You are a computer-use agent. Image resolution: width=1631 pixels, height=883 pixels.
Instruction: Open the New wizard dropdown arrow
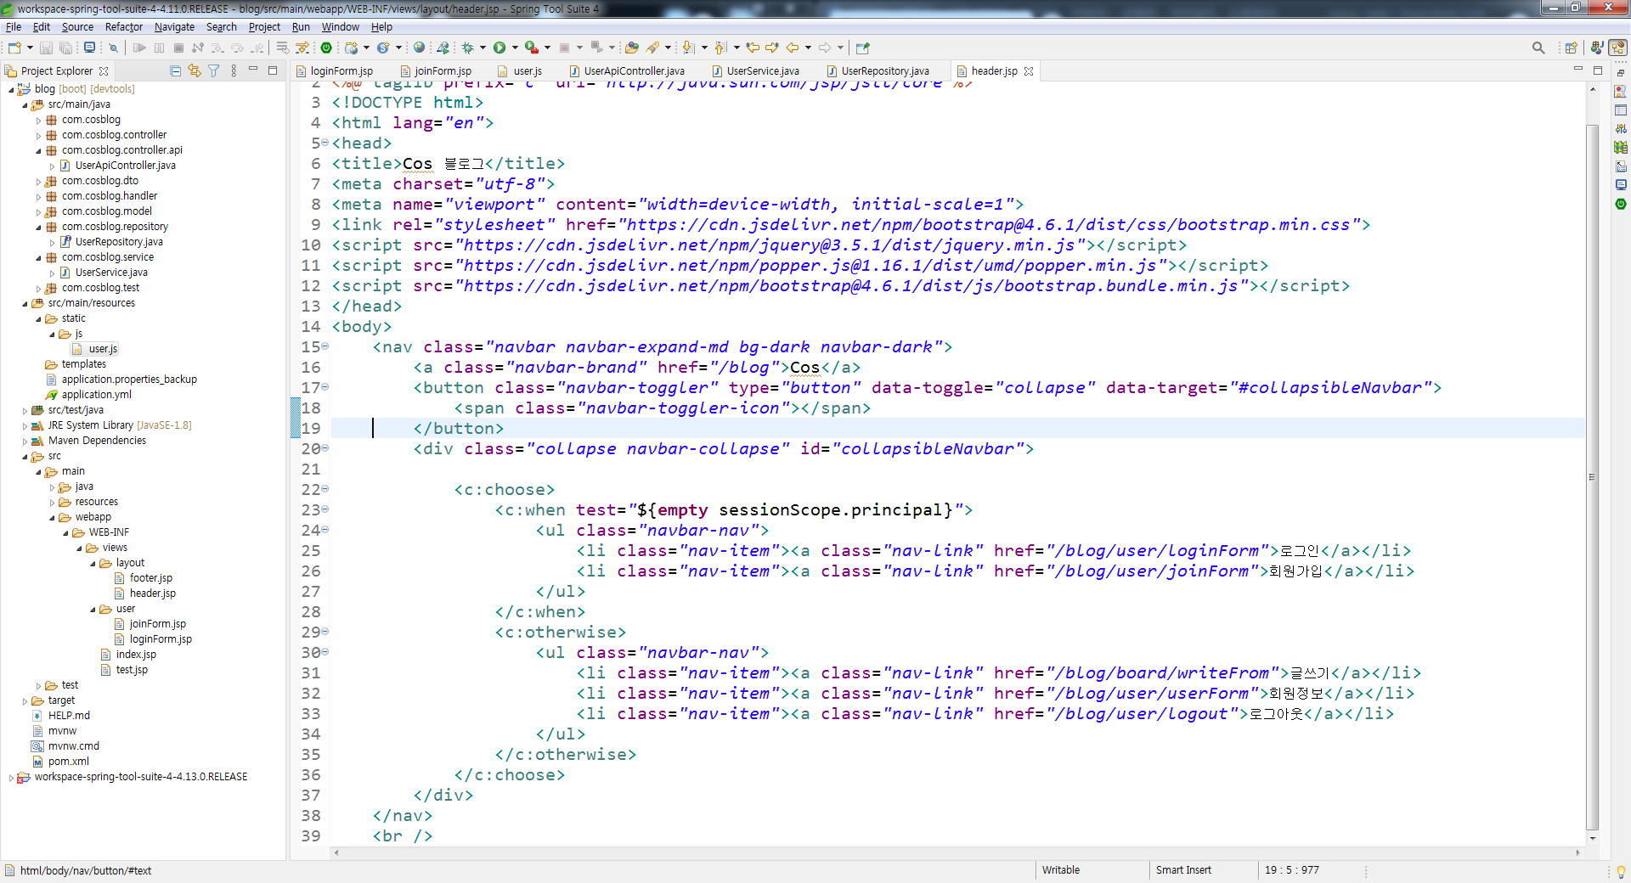click(x=30, y=48)
